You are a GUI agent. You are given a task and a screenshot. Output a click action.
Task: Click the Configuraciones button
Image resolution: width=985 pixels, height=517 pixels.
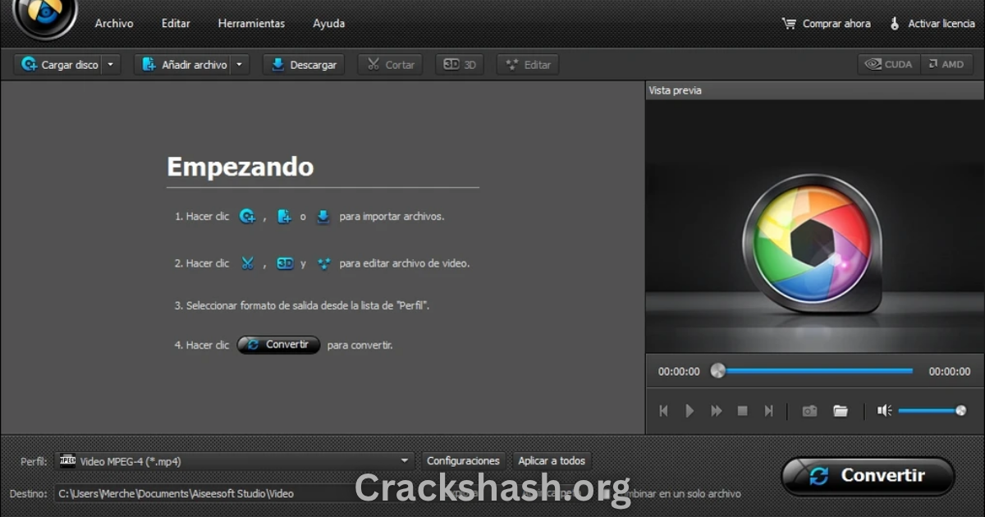point(463,461)
